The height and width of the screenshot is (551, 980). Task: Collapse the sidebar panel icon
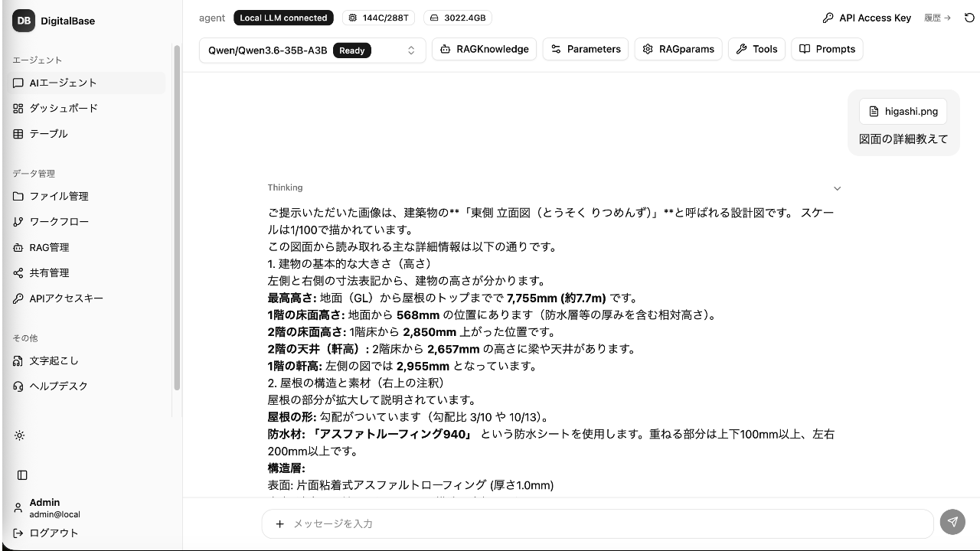click(x=22, y=475)
